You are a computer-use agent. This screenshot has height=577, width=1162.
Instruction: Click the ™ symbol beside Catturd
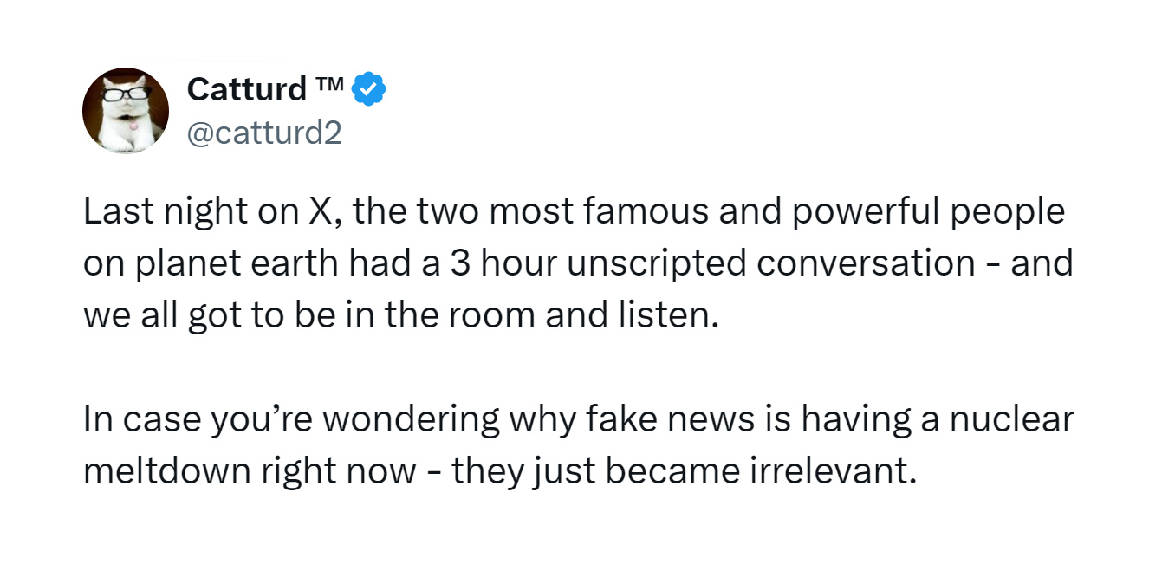[333, 84]
